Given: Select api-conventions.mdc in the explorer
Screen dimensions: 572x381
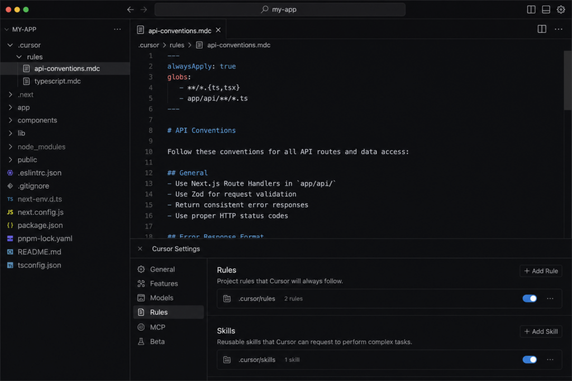Looking at the screenshot, I should tap(65, 69).
